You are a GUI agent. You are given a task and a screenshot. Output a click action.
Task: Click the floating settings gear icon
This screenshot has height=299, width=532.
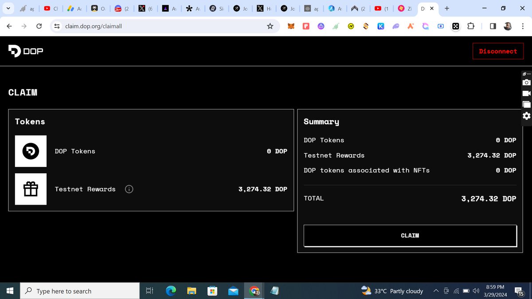pos(526,116)
